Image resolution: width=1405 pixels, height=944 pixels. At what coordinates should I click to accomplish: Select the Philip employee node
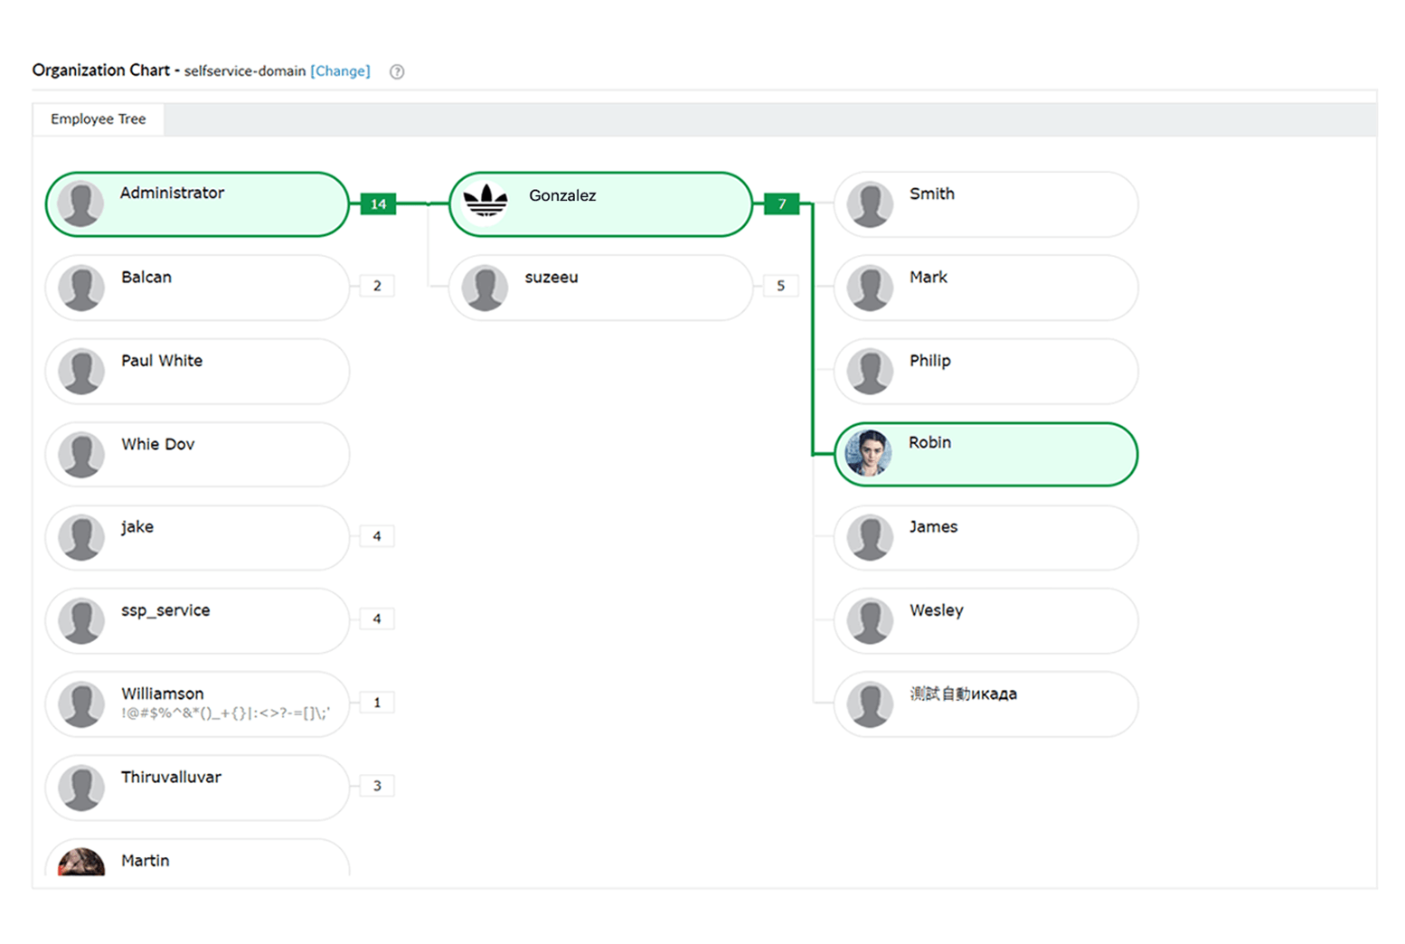pyautogui.click(x=985, y=371)
